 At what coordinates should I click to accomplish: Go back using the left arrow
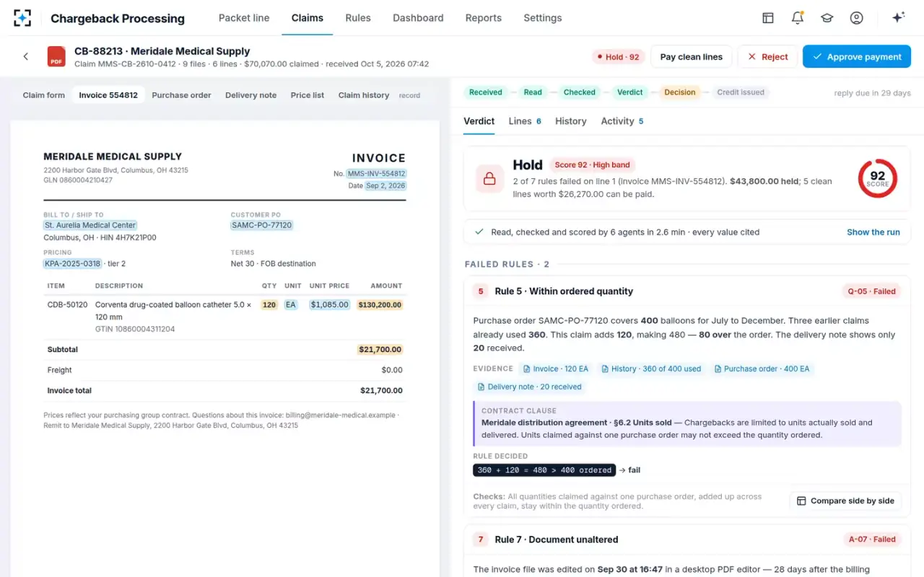pyautogui.click(x=26, y=56)
